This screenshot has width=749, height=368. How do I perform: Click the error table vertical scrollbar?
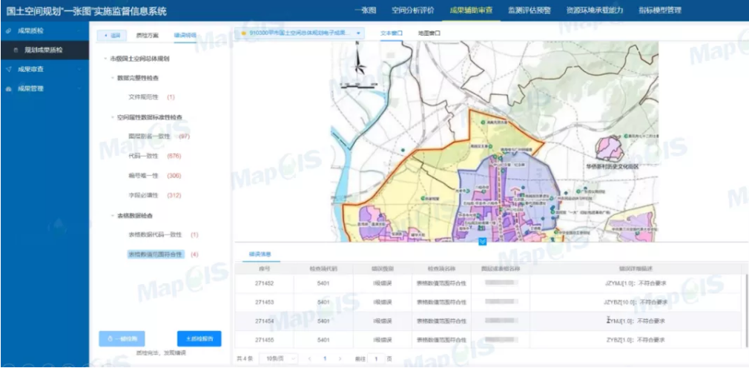747,311
